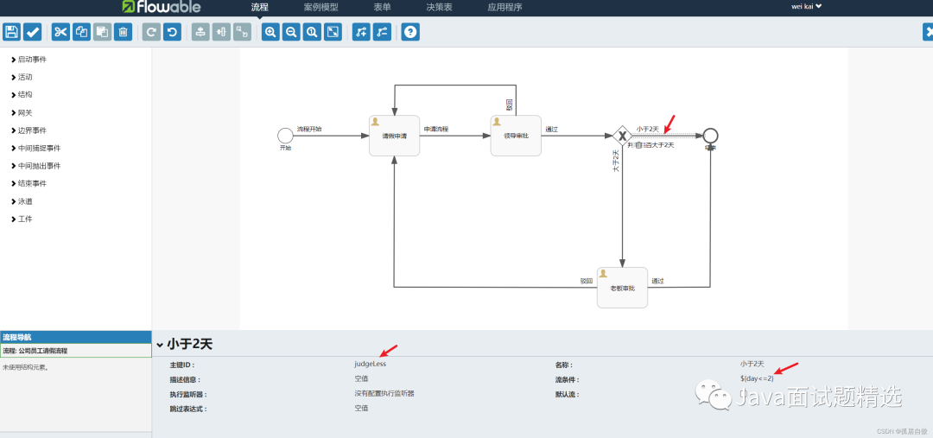Fit the diagram to the screen
Image resolution: width=933 pixels, height=438 pixels.
click(x=333, y=32)
